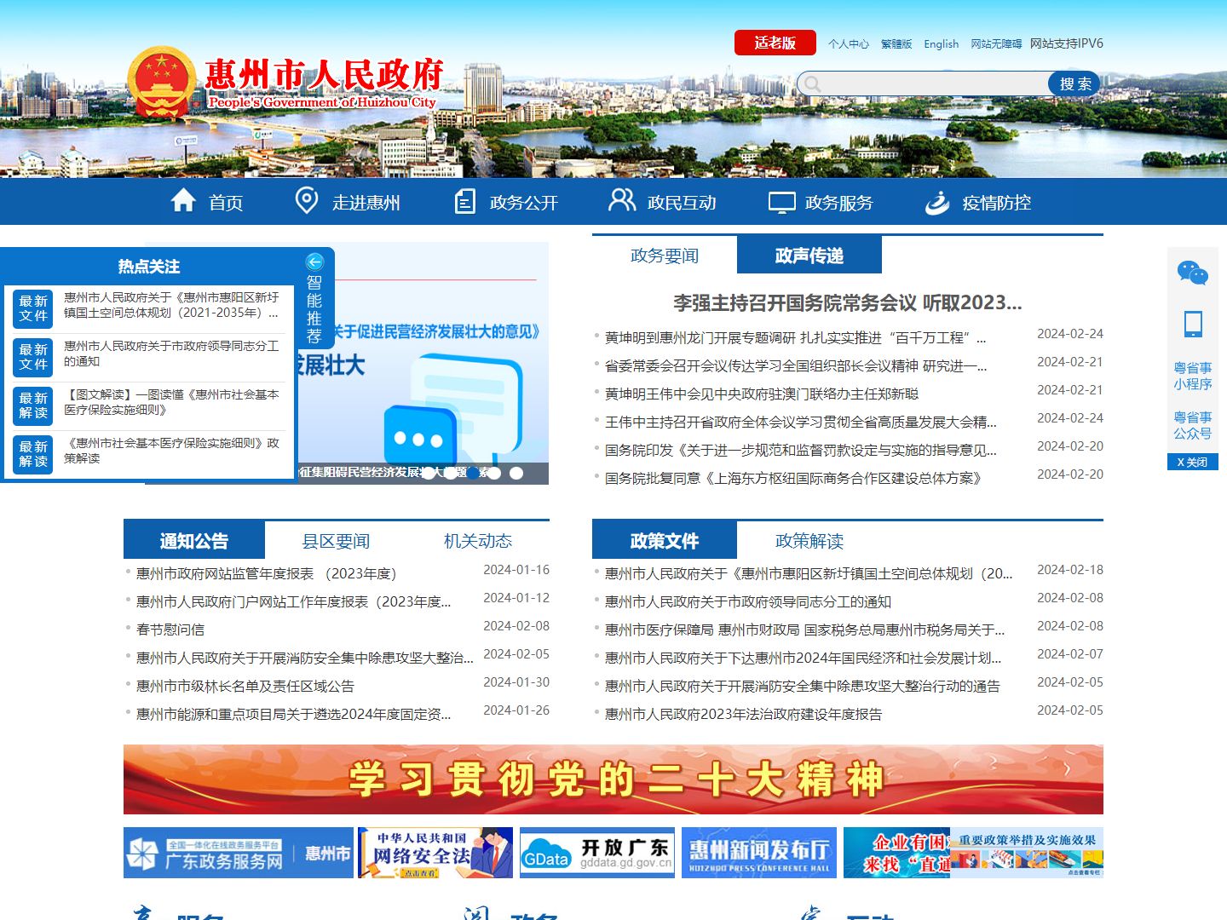Click the 最新文件 badge for 惠阳区新圩镇 item
Image resolution: width=1227 pixels, height=920 pixels.
[33, 308]
